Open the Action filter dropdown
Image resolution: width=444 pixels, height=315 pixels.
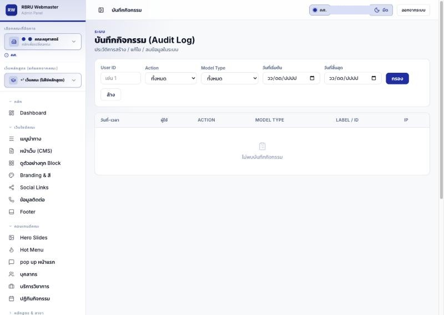(171, 78)
